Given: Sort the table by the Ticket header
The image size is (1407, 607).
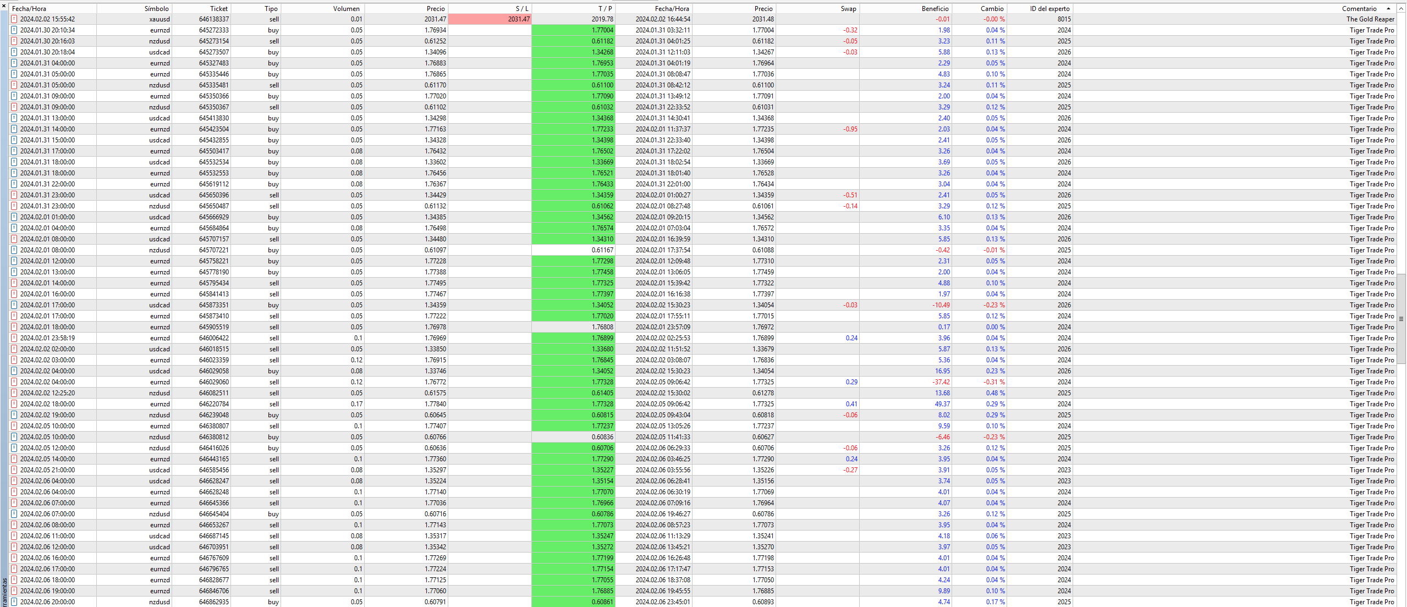Looking at the screenshot, I should [218, 9].
